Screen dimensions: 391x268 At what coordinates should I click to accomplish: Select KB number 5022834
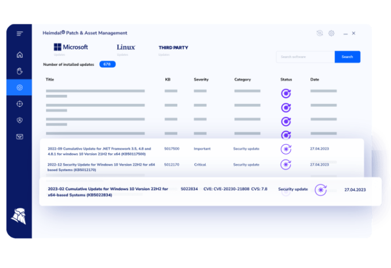[x=189, y=189]
